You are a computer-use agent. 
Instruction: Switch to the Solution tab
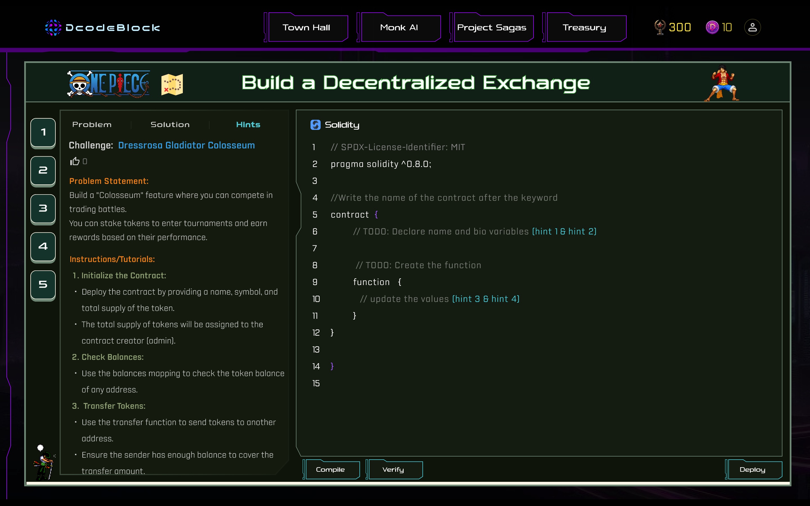click(x=170, y=125)
